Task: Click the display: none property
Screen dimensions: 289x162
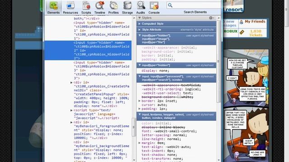Action: coord(155,71)
